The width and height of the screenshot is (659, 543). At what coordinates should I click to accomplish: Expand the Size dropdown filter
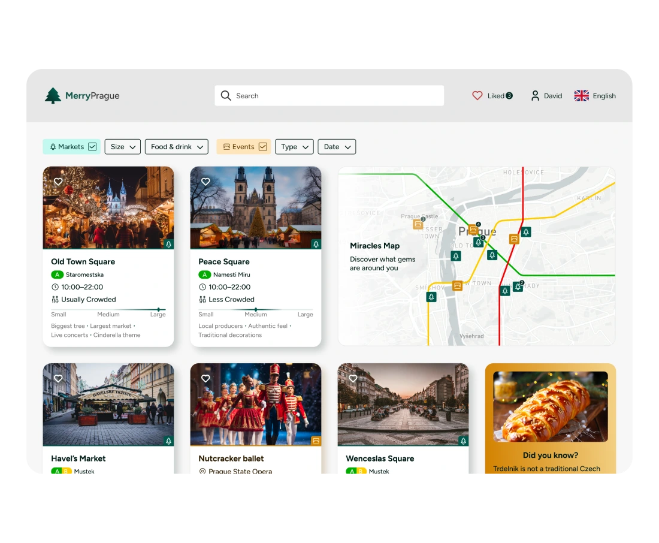(x=122, y=147)
